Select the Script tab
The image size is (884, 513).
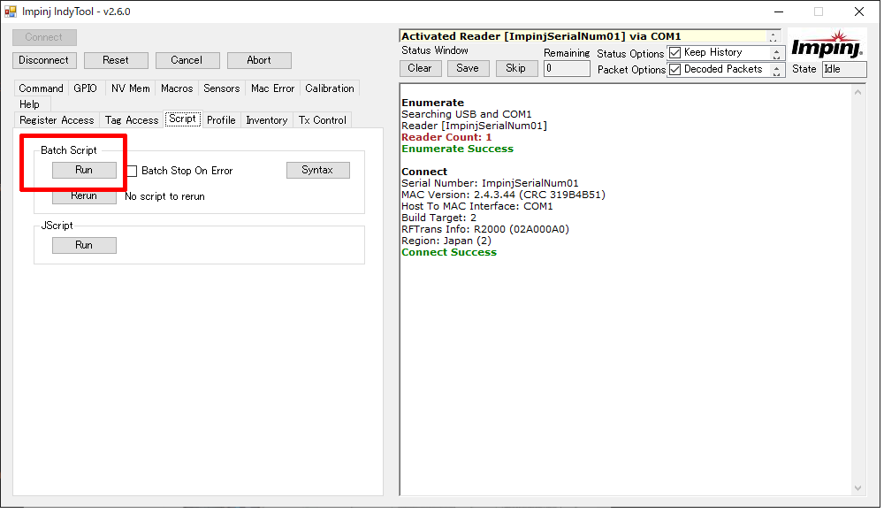[x=183, y=119]
